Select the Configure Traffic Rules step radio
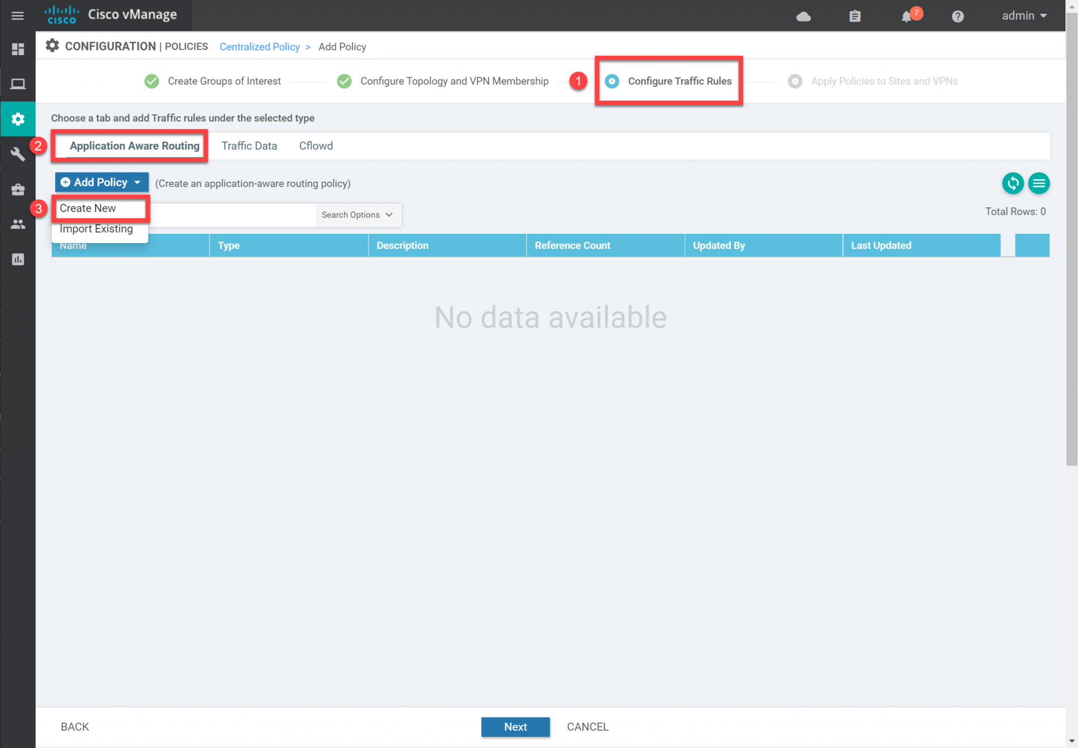Viewport: 1078px width, 748px height. pyautogui.click(x=612, y=81)
